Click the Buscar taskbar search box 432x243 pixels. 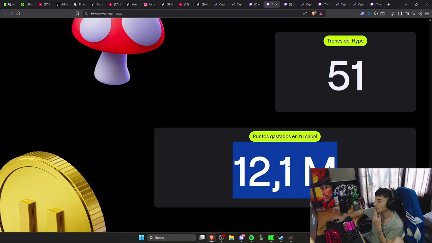172,238
